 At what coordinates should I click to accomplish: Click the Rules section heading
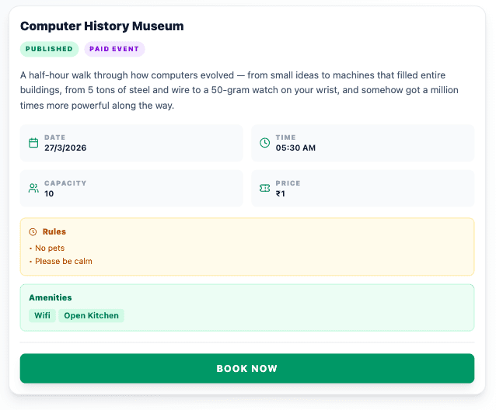(x=54, y=232)
